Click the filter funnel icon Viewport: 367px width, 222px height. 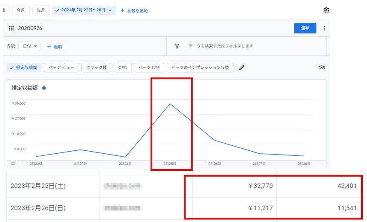point(177,46)
